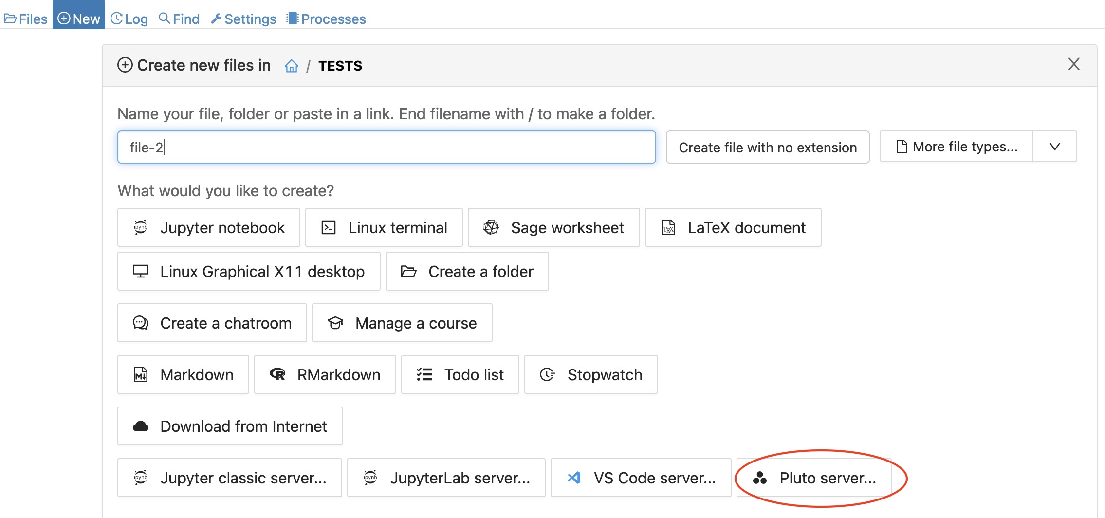1105x518 pixels.
Task: Click the Create a folder button
Action: tap(467, 271)
